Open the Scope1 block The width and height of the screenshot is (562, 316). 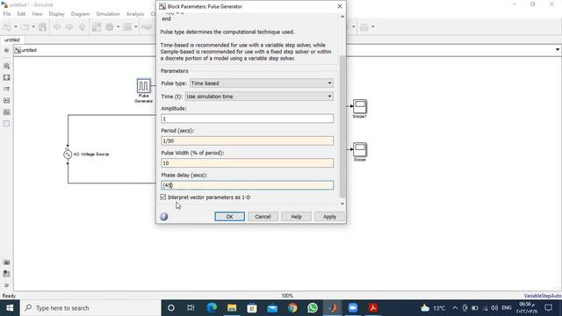360,106
